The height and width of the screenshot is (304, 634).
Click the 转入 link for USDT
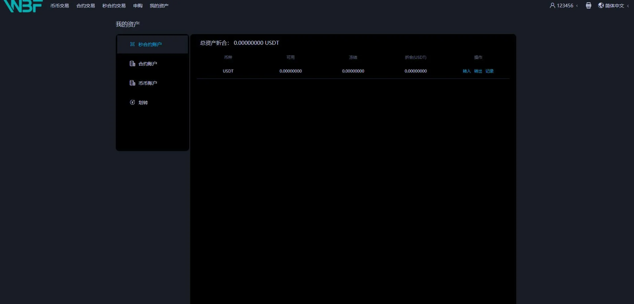[466, 71]
